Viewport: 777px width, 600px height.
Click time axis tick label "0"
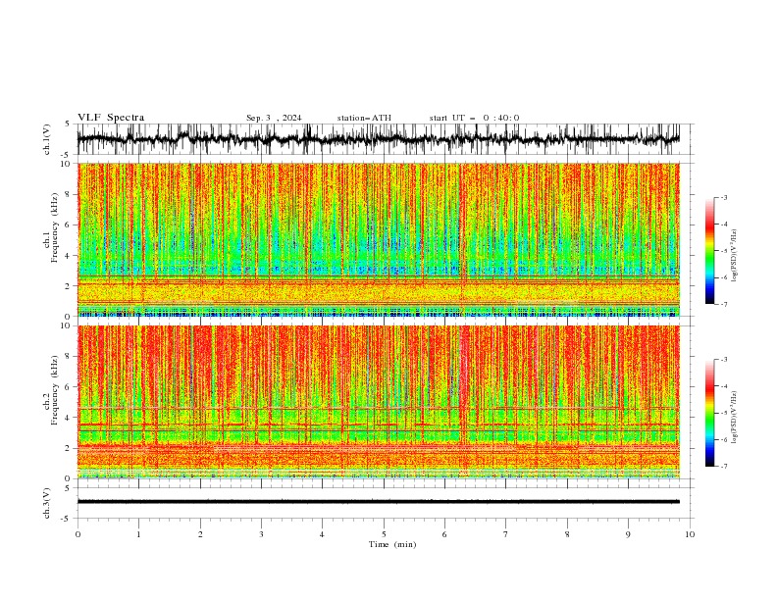tap(78, 534)
